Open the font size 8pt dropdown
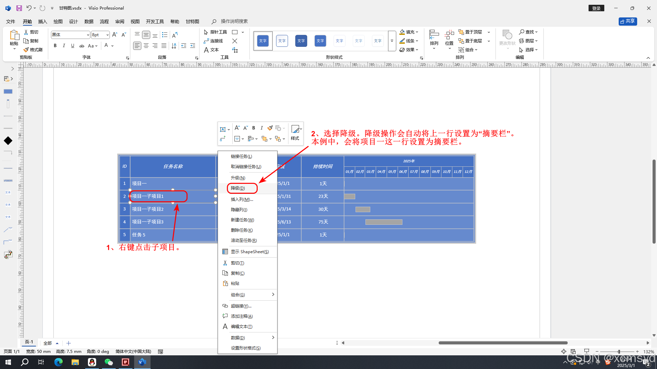Screen dimensions: 657x369 [107, 35]
